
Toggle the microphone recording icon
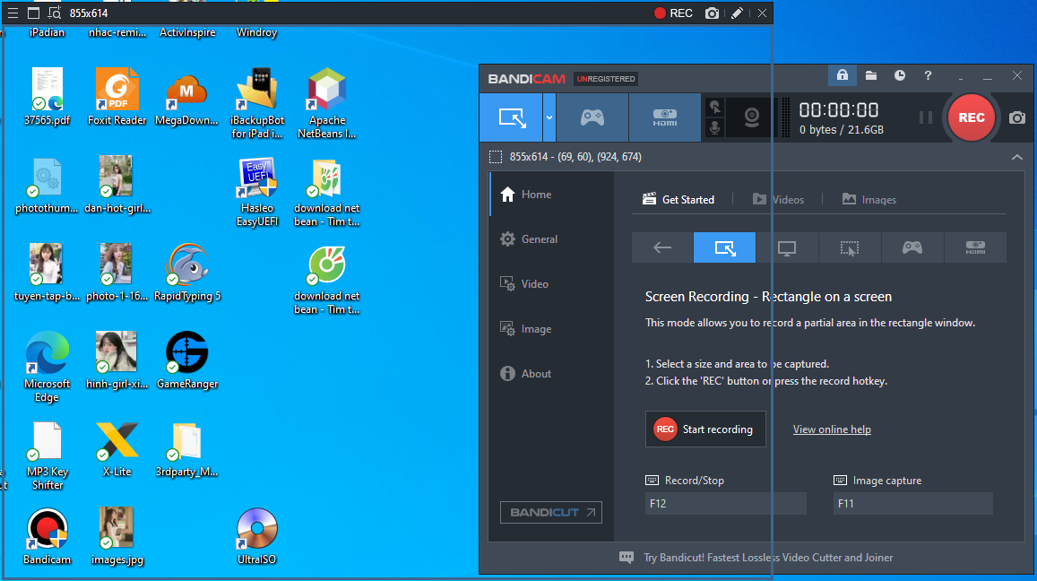pos(715,128)
